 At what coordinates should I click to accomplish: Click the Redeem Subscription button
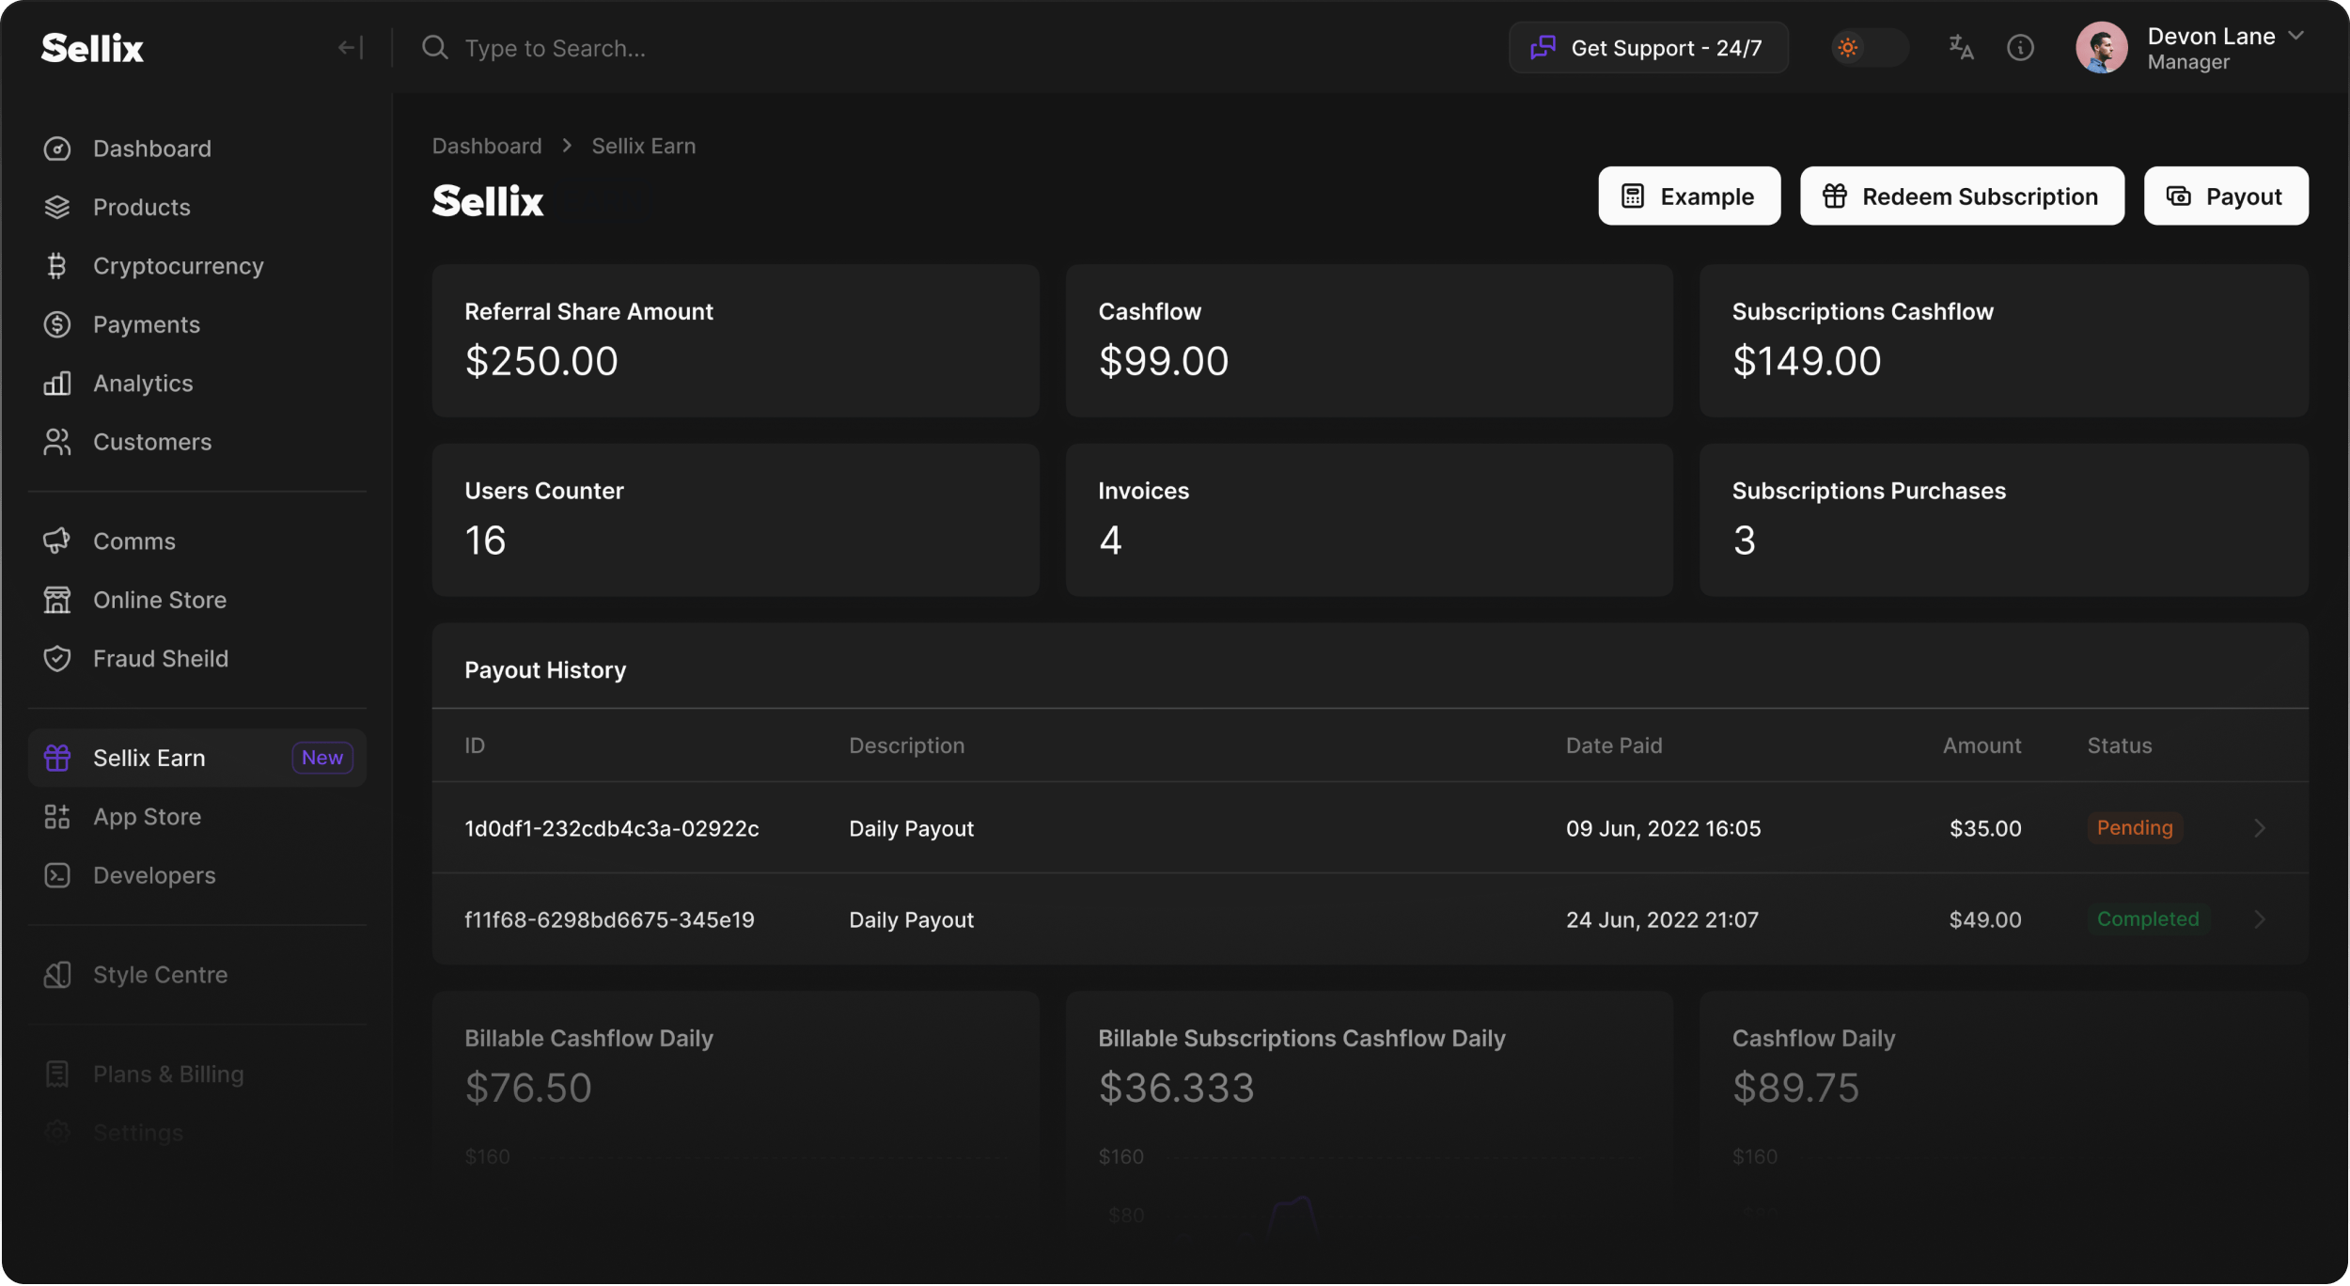click(1962, 196)
